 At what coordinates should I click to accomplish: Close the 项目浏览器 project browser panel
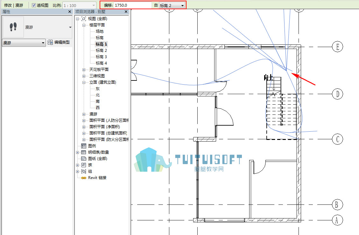(x=126, y=12)
